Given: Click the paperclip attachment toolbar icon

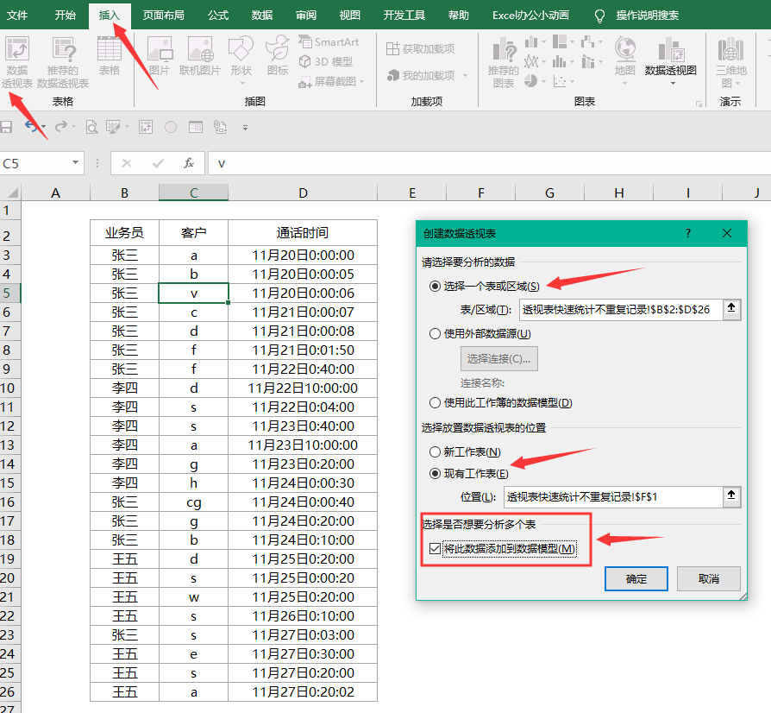Looking at the screenshot, I should (x=220, y=128).
